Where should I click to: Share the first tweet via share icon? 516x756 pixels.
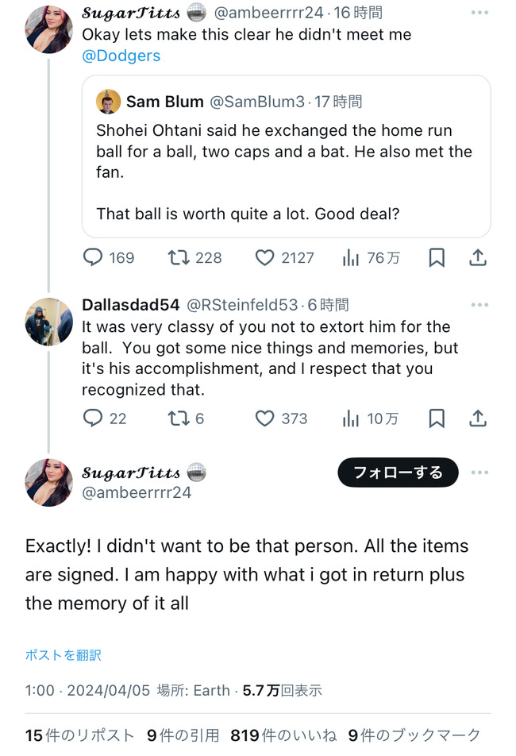coord(477,258)
